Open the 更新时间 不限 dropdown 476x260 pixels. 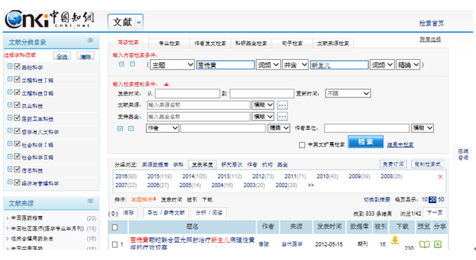tap(347, 93)
